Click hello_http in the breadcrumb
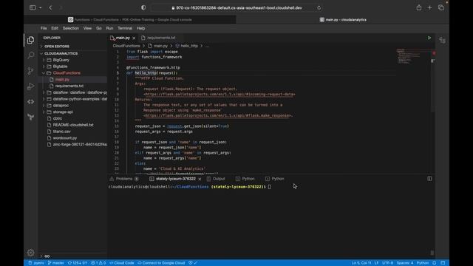This screenshot has width=473, height=266. (x=189, y=46)
